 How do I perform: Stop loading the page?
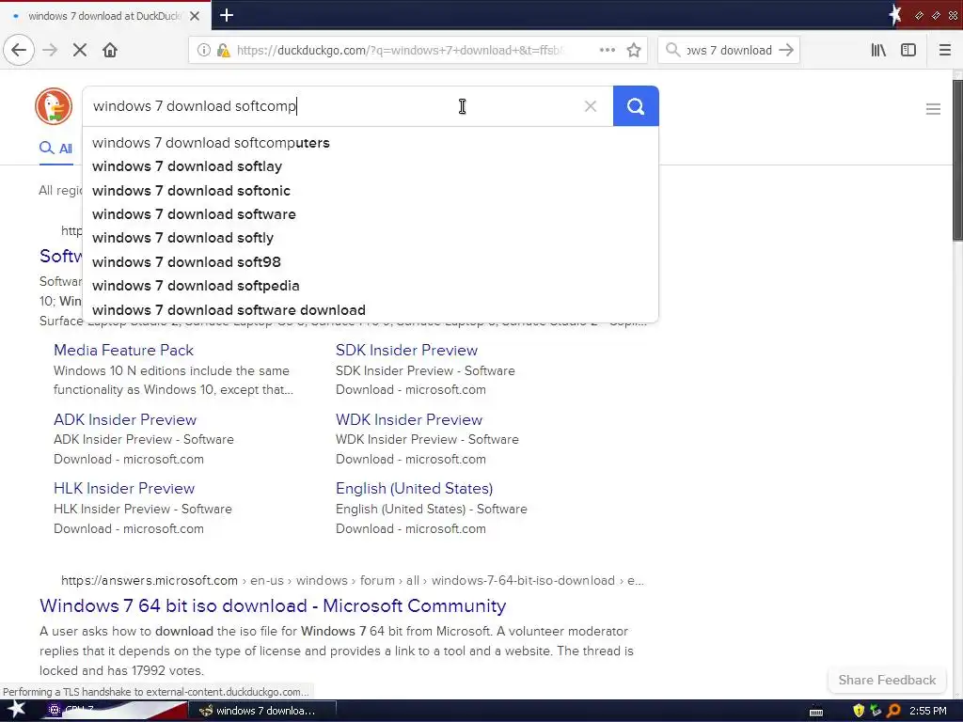80,51
